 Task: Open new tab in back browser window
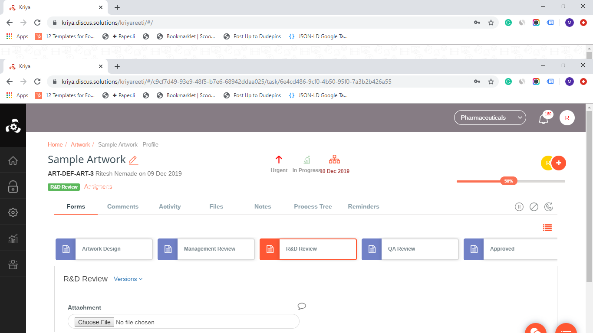(117, 7)
